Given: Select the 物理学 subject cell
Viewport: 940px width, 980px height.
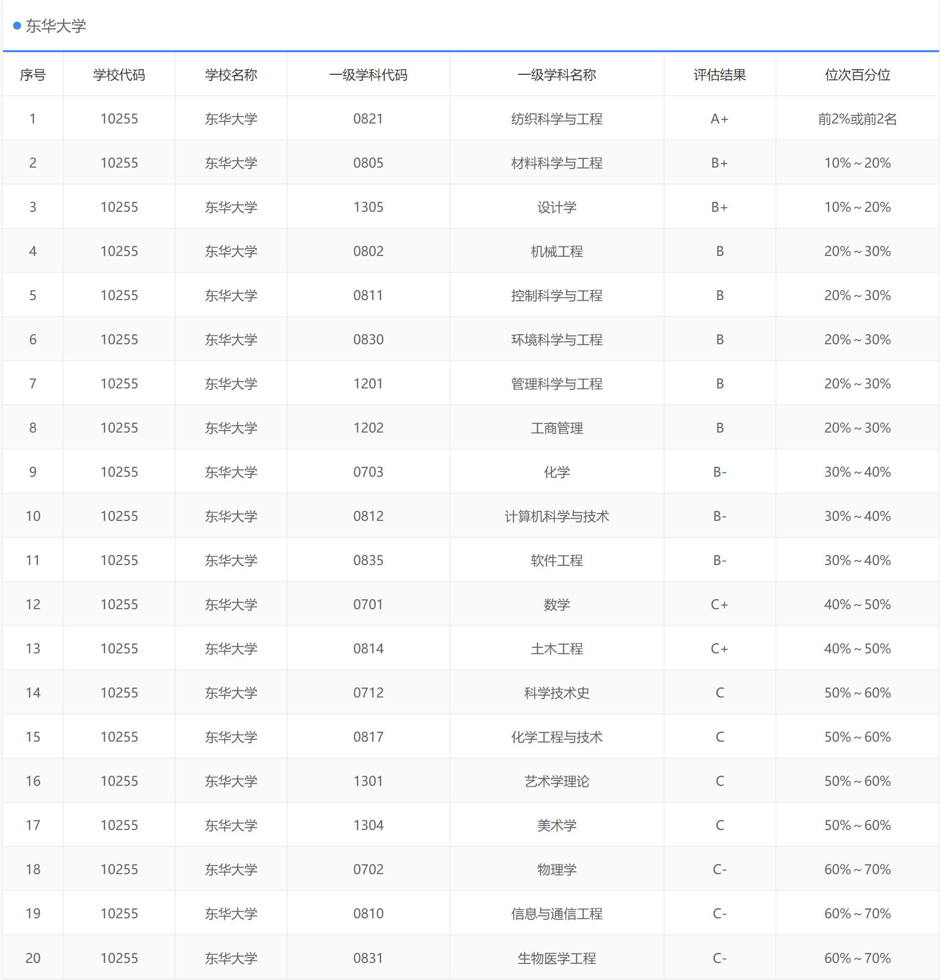Looking at the screenshot, I should coord(557,870).
